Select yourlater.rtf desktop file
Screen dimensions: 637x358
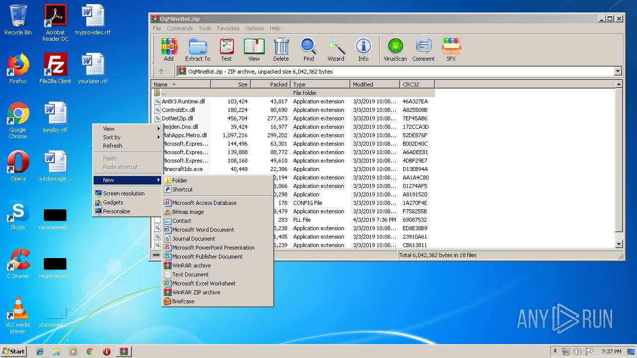pyautogui.click(x=93, y=69)
